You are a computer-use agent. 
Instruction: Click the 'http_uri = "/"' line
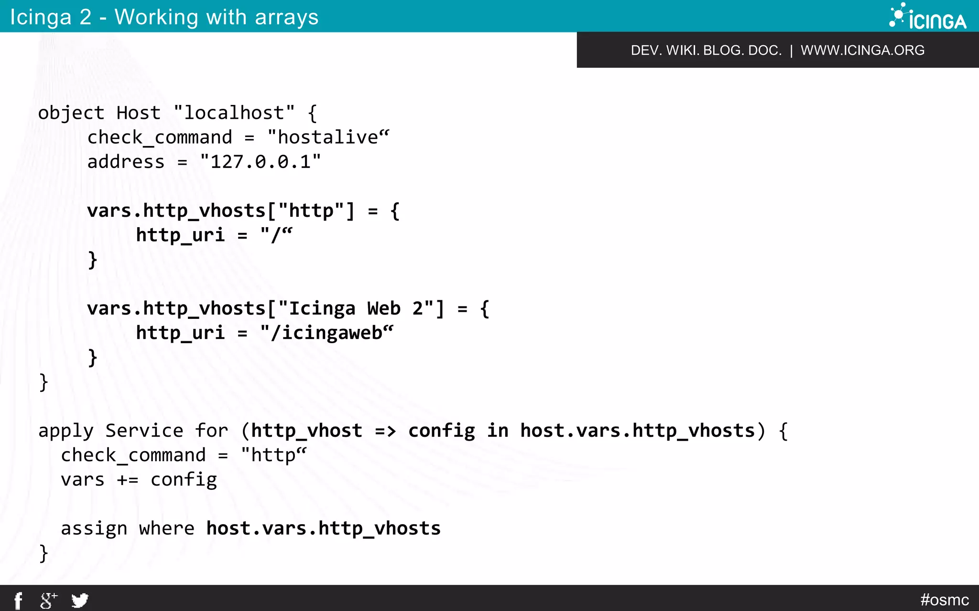tap(214, 235)
